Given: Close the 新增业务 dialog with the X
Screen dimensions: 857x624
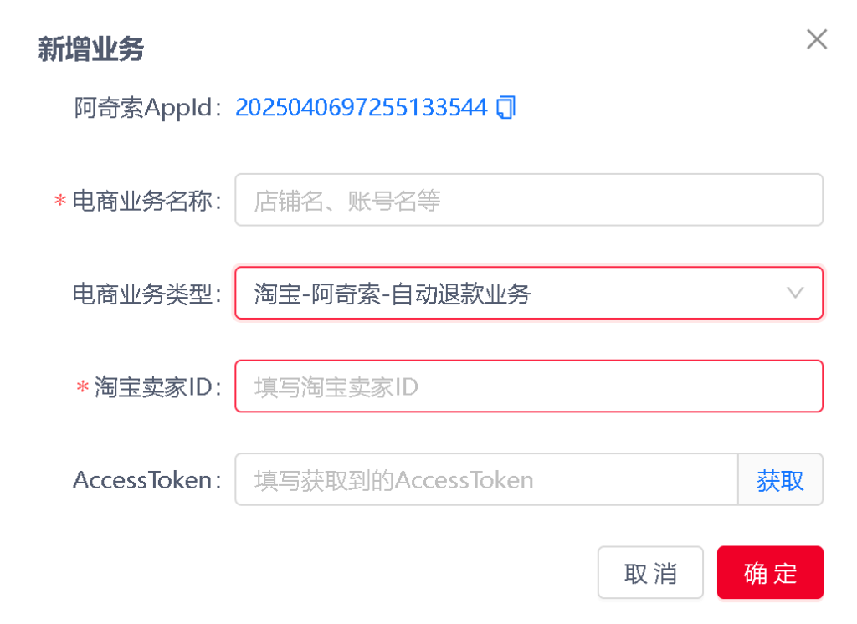Looking at the screenshot, I should [x=816, y=38].
